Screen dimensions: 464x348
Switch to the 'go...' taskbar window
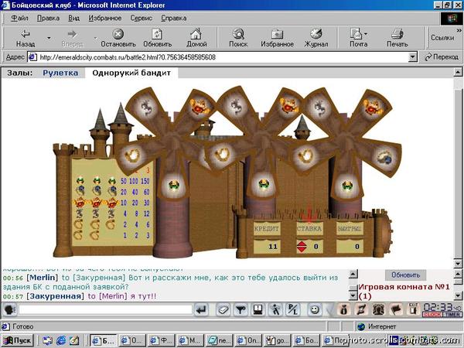277,340
